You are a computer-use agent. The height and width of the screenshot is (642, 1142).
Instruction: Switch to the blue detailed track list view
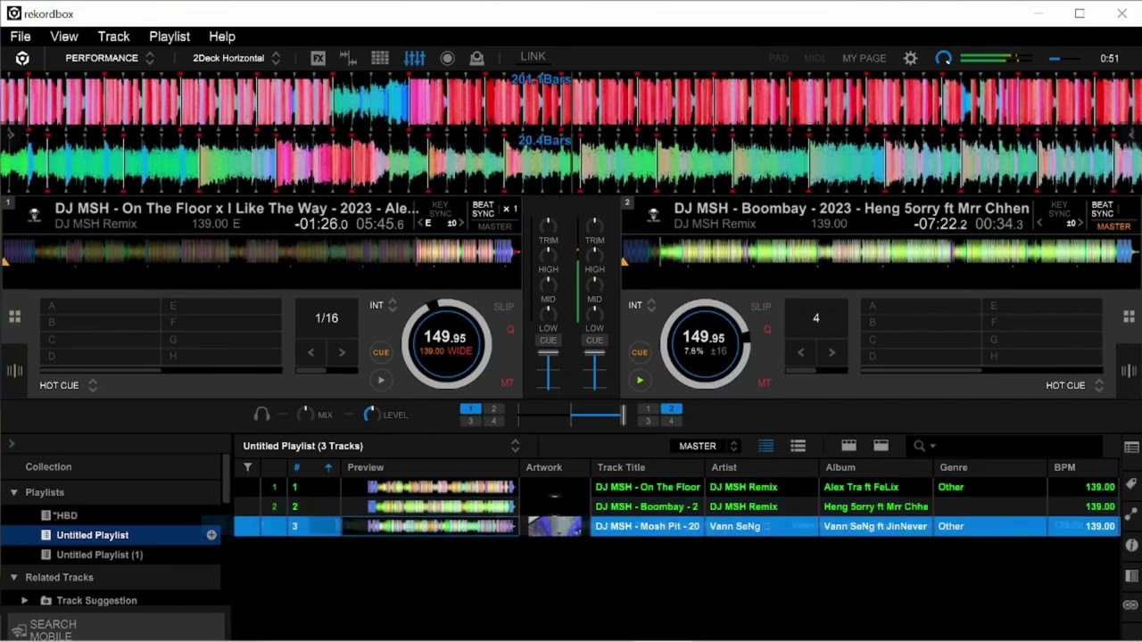point(765,446)
